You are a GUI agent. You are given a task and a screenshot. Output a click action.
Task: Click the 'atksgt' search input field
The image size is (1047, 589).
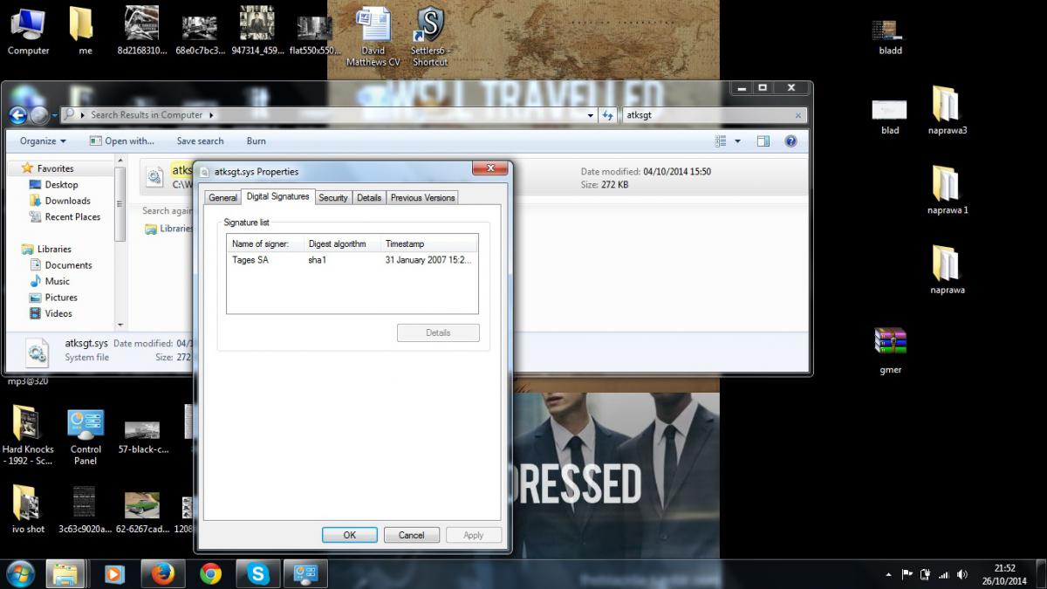(x=707, y=115)
